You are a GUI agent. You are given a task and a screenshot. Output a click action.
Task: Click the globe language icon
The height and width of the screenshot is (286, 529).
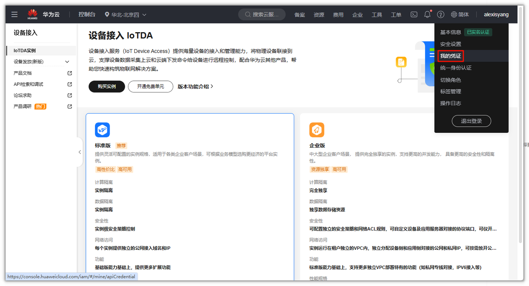[x=454, y=14]
